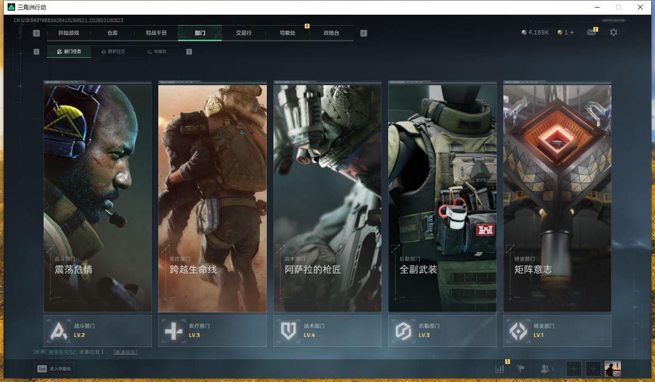Open the 交易行 tab
The width and height of the screenshot is (655, 382).
pyautogui.click(x=244, y=33)
